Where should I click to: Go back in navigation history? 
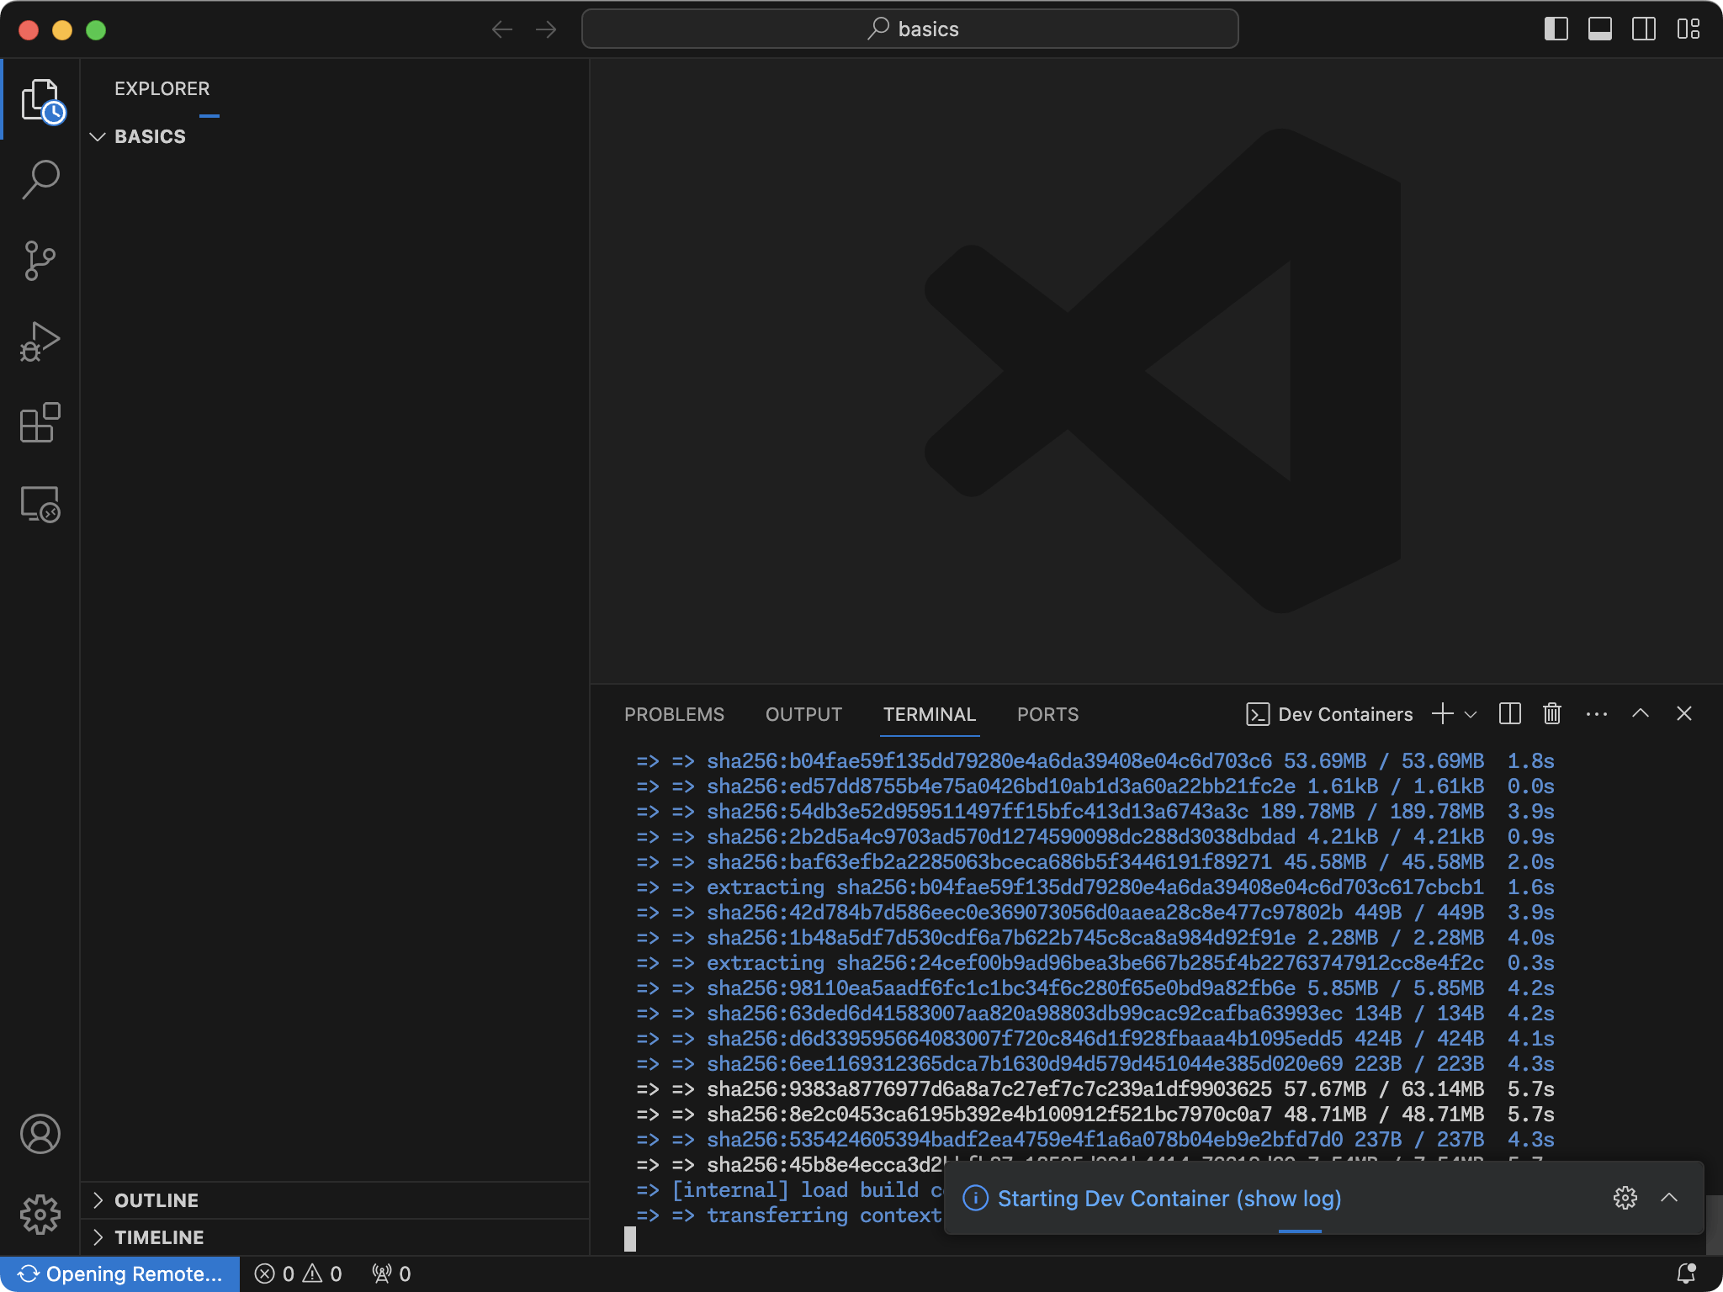502,29
